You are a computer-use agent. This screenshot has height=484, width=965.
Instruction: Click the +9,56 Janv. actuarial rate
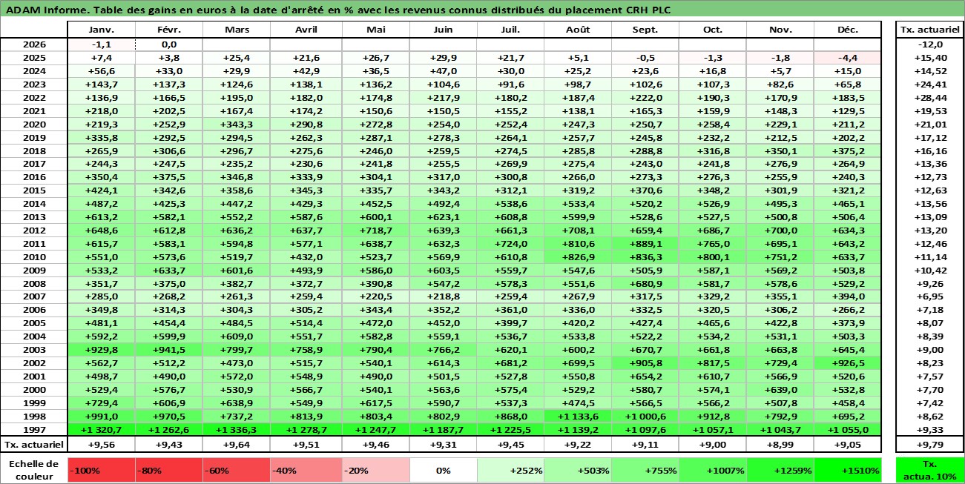(x=101, y=445)
